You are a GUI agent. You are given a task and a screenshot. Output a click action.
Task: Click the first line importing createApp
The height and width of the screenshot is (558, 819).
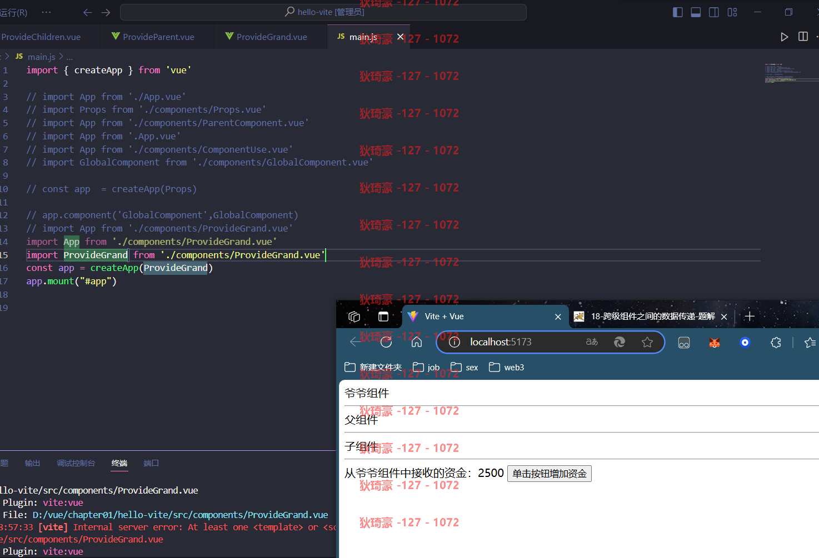(109, 70)
